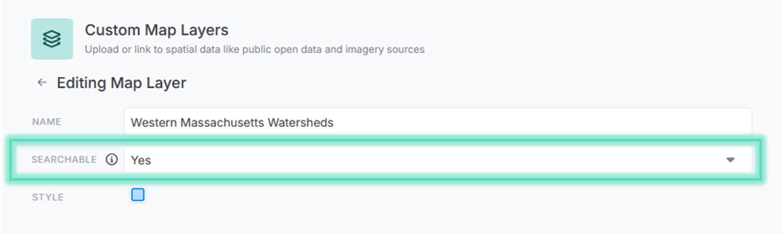
Task: Select the Western Massachusetts Watersheds text
Action: pos(232,123)
